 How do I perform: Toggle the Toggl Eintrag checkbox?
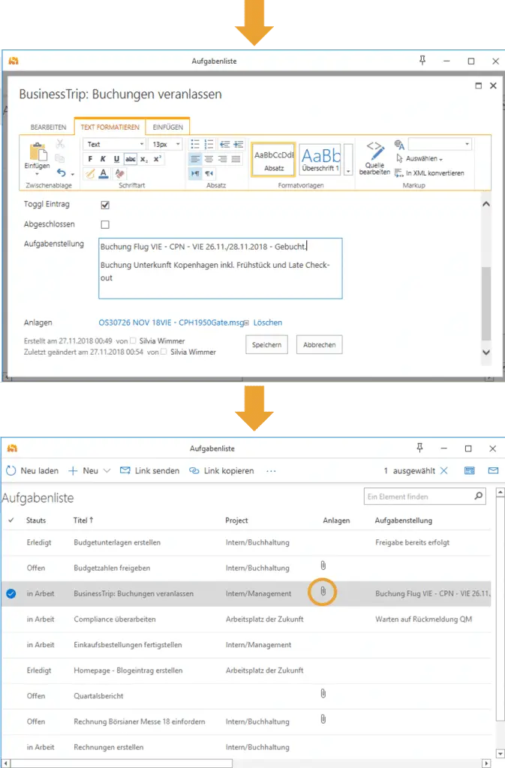point(105,205)
